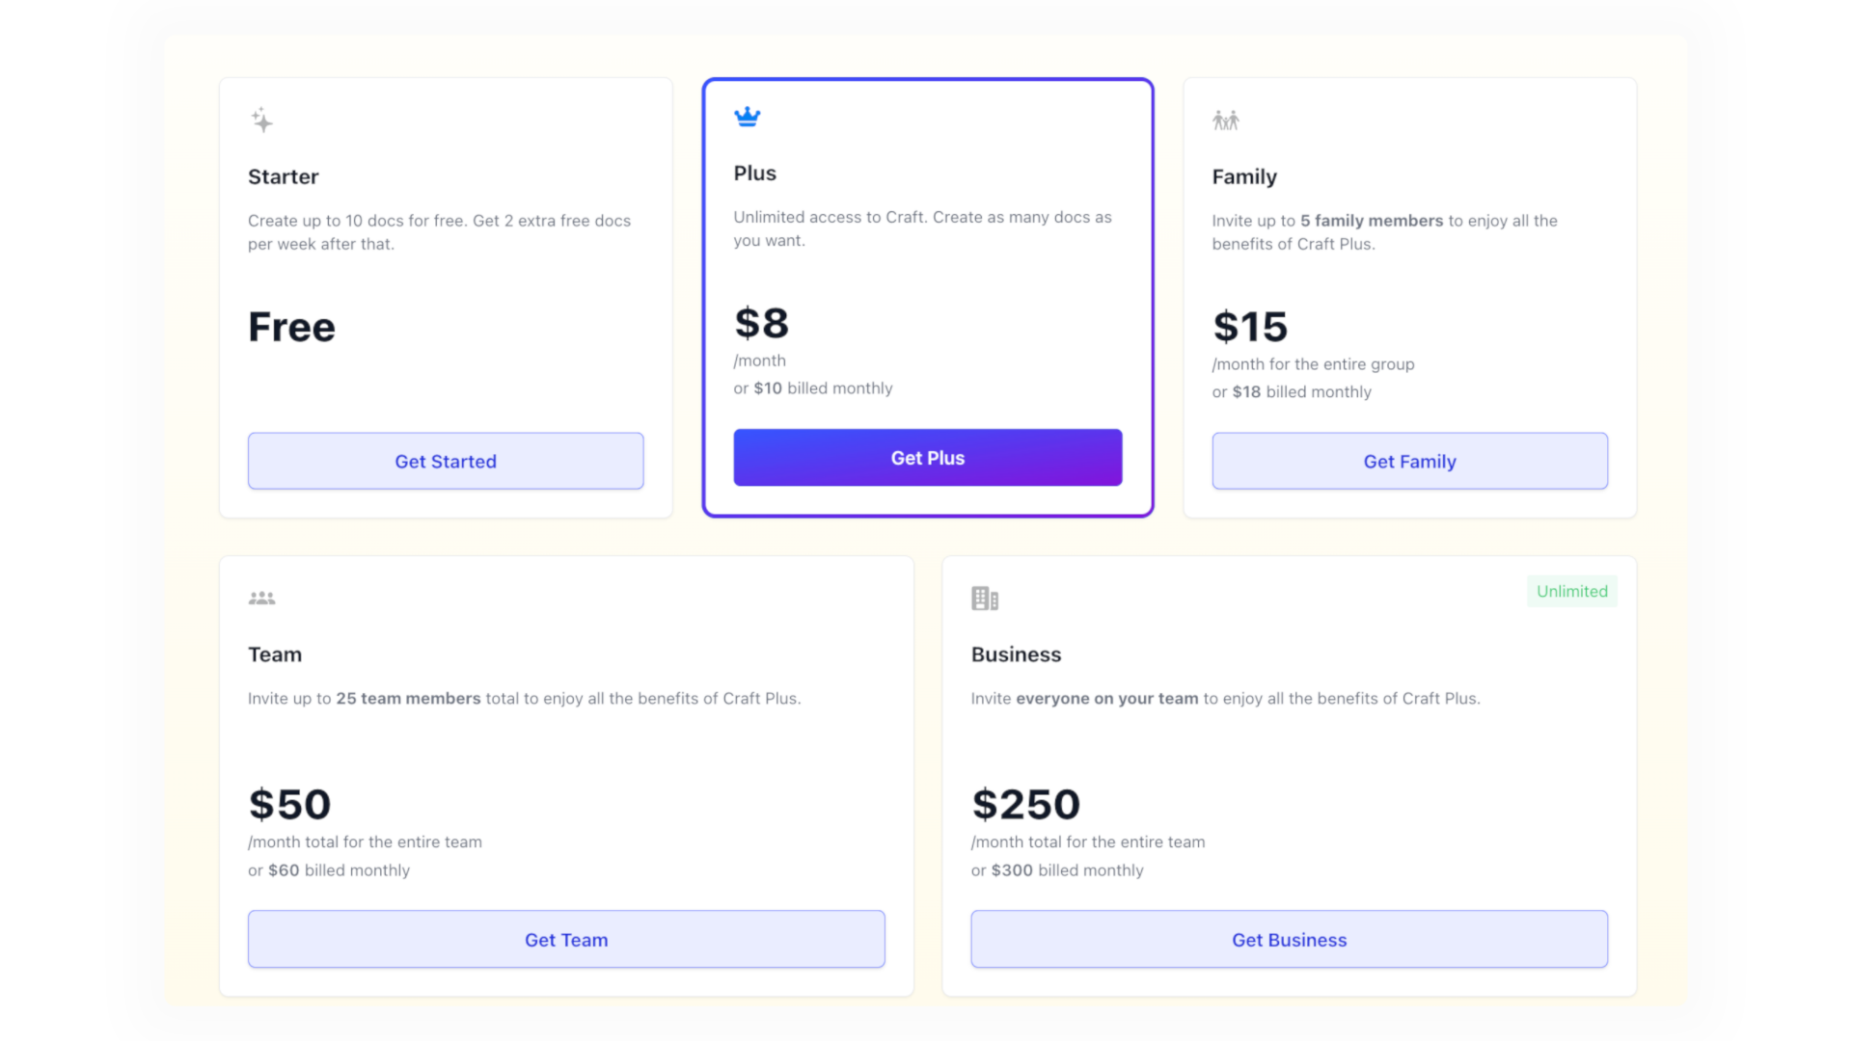Click the Free price label on Starter card
The width and height of the screenshot is (1852, 1041).
291,327
